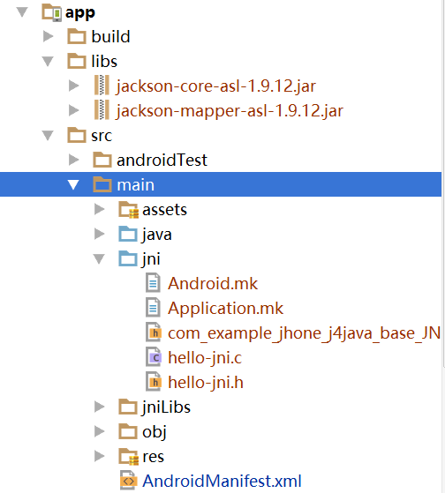
Task: Select the 'Android.mk' file name
Action: pos(213,283)
